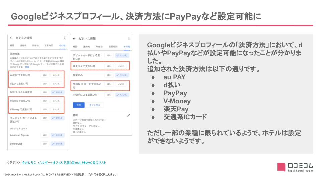Select 営業時間 tab in panel with 保存 button
This screenshot has width=321, height=180.
[x=113, y=47]
